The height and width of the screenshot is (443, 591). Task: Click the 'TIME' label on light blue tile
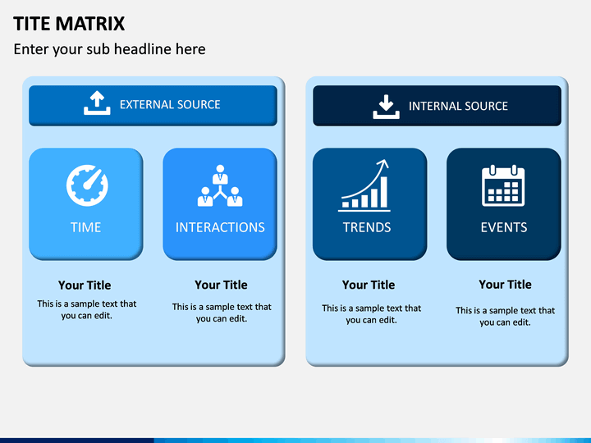click(x=86, y=227)
